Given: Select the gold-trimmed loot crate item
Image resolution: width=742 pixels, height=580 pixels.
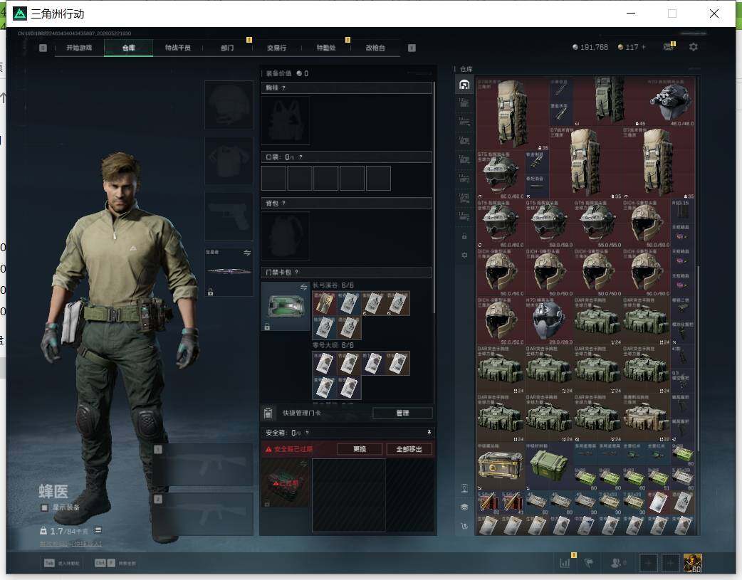Looking at the screenshot, I should tap(501, 466).
